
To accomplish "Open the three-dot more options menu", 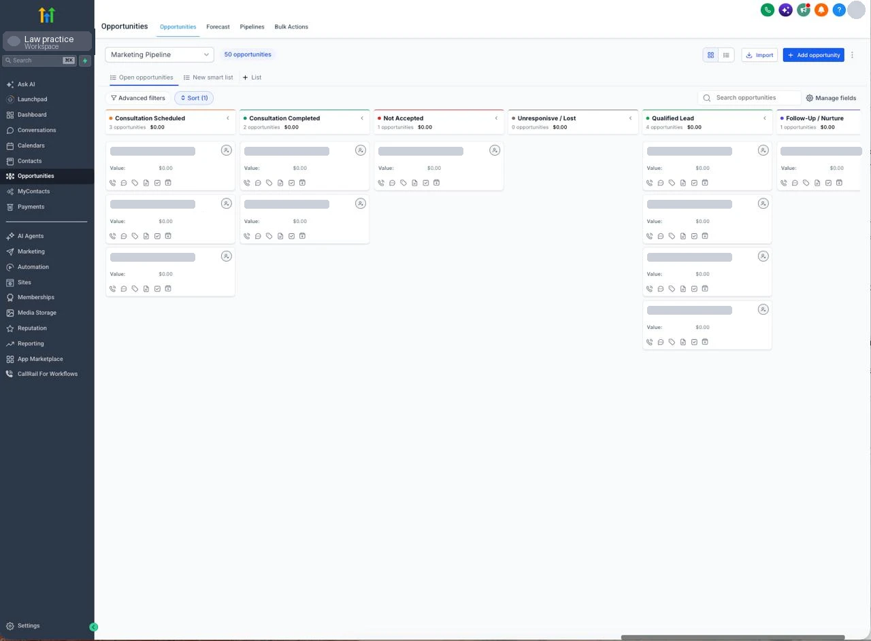I will (852, 55).
